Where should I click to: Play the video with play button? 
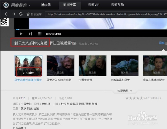(x=21, y=34)
